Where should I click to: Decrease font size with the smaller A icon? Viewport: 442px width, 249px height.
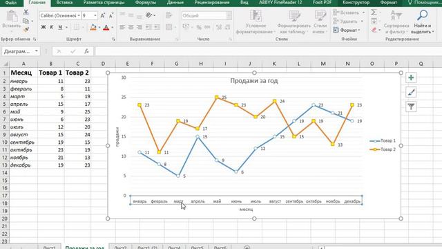click(111, 15)
